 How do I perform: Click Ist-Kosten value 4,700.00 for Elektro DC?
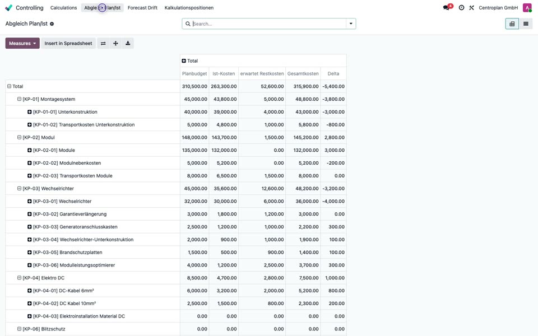pyautogui.click(x=224, y=278)
